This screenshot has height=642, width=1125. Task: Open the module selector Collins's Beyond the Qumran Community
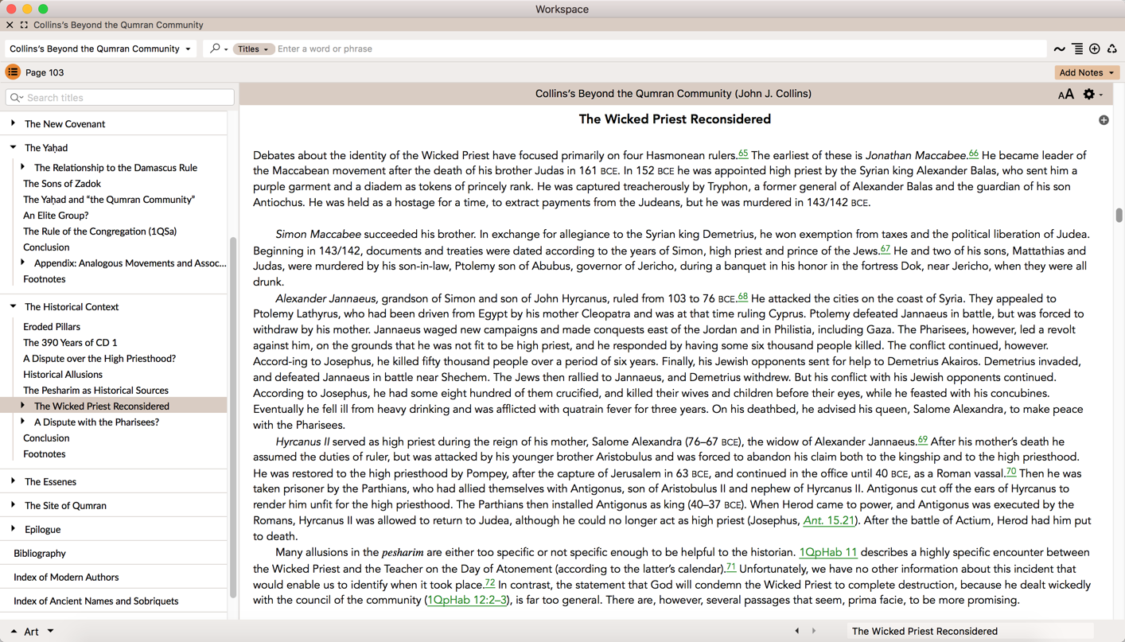(x=100, y=49)
